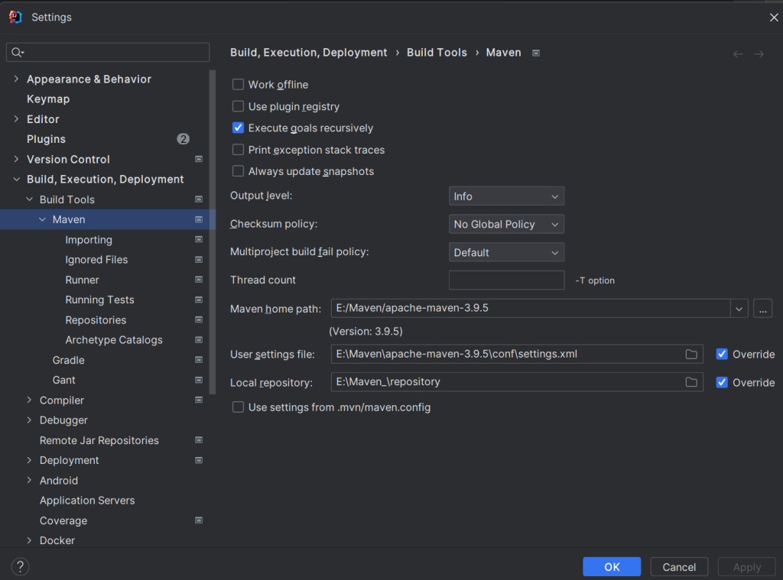783x580 pixels.
Task: Click the search magnifier icon in settings
Action: click(x=17, y=52)
